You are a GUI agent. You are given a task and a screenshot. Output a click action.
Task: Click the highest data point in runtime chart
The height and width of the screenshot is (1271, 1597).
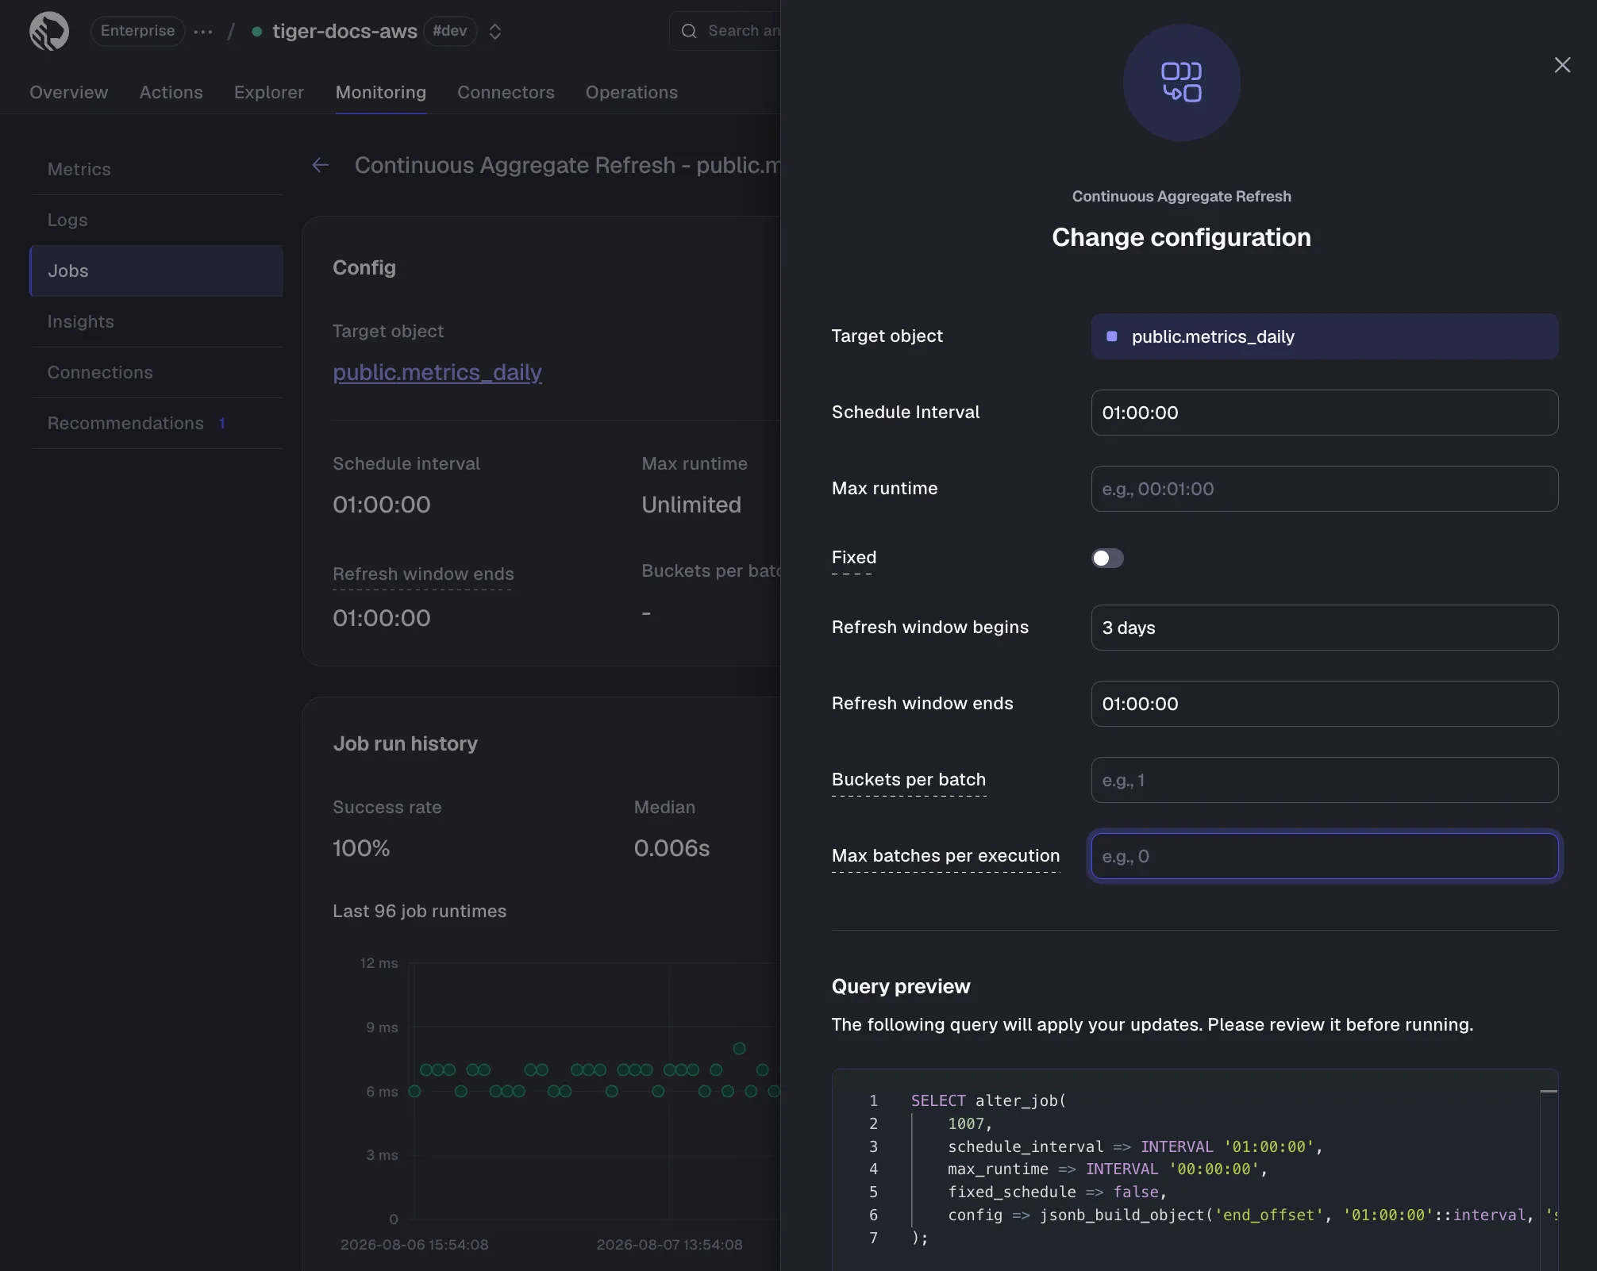(x=740, y=1048)
